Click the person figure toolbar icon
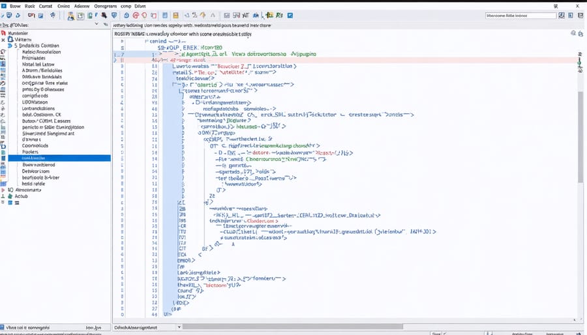 (70, 16)
